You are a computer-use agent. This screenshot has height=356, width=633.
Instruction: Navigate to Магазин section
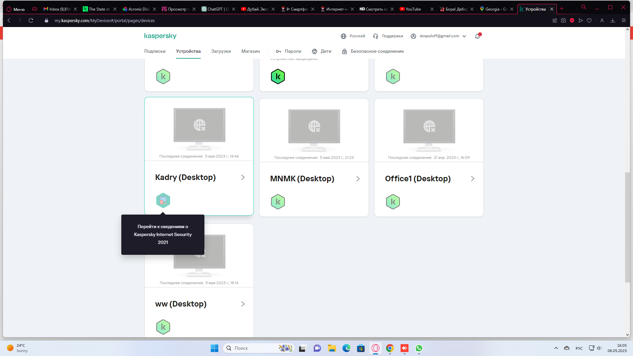coord(251,51)
